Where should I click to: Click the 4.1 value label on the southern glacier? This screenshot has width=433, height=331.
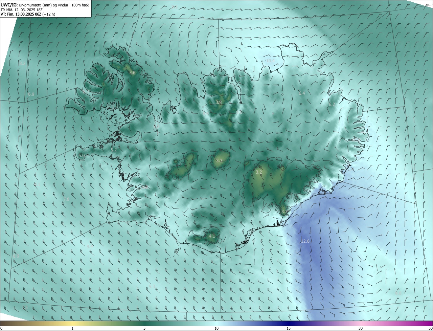pos(212,236)
